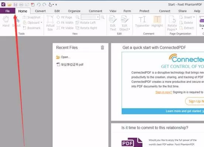
Task: Click the Bookmark tool
Action: click(x=32, y=28)
